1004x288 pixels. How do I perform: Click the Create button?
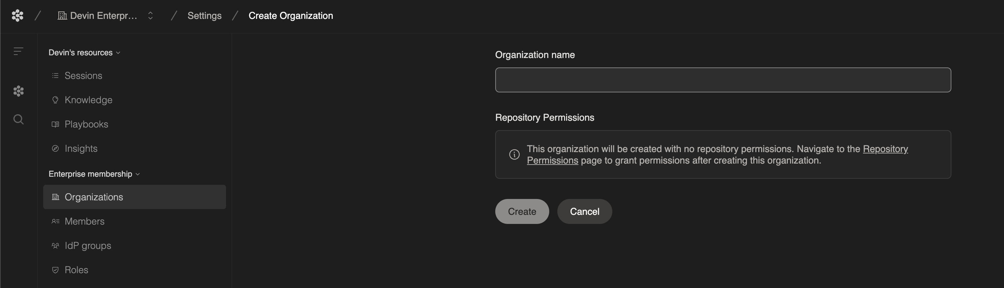pyautogui.click(x=522, y=211)
